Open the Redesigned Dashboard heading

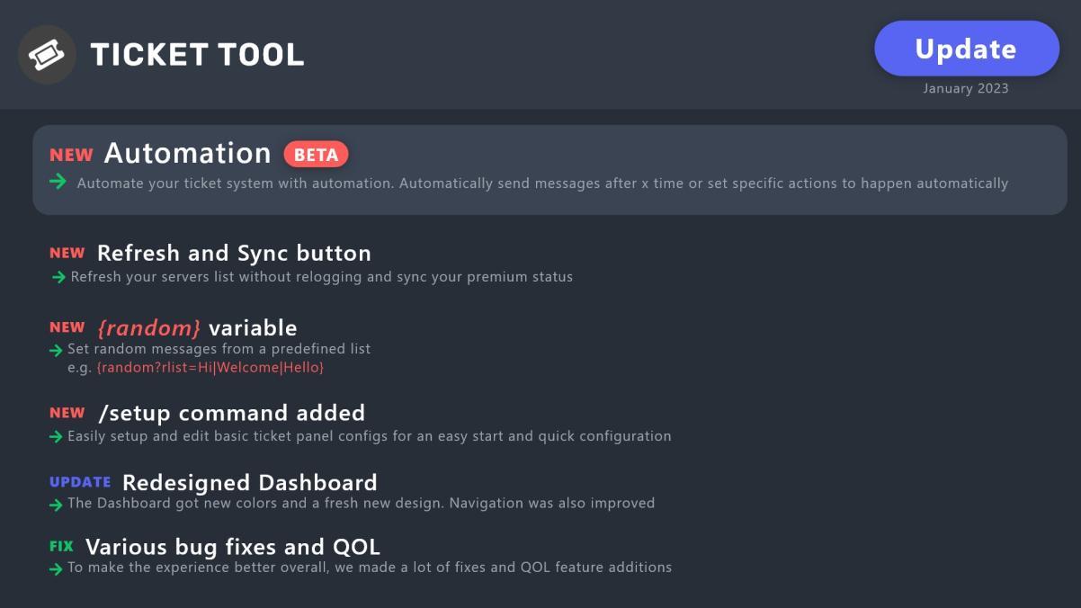[x=249, y=483]
